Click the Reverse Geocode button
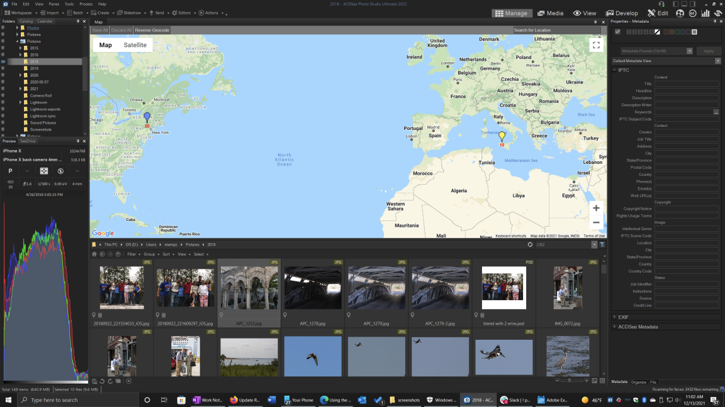The height and width of the screenshot is (407, 725). pos(152,30)
